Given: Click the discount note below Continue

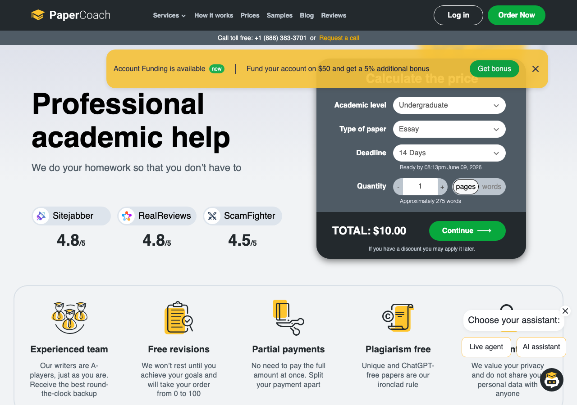Looking at the screenshot, I should (422, 249).
